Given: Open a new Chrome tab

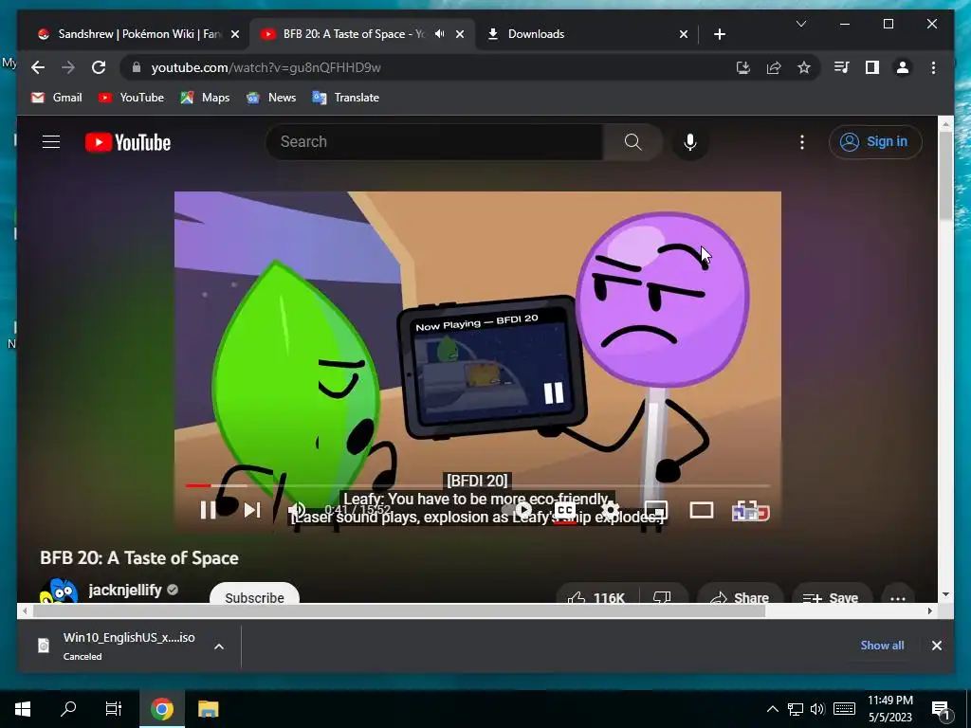Looking at the screenshot, I should click(719, 34).
